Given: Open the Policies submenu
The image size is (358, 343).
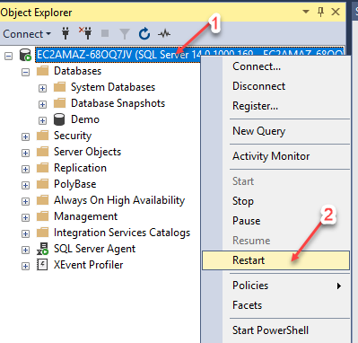Looking at the screenshot, I should tap(275, 286).
